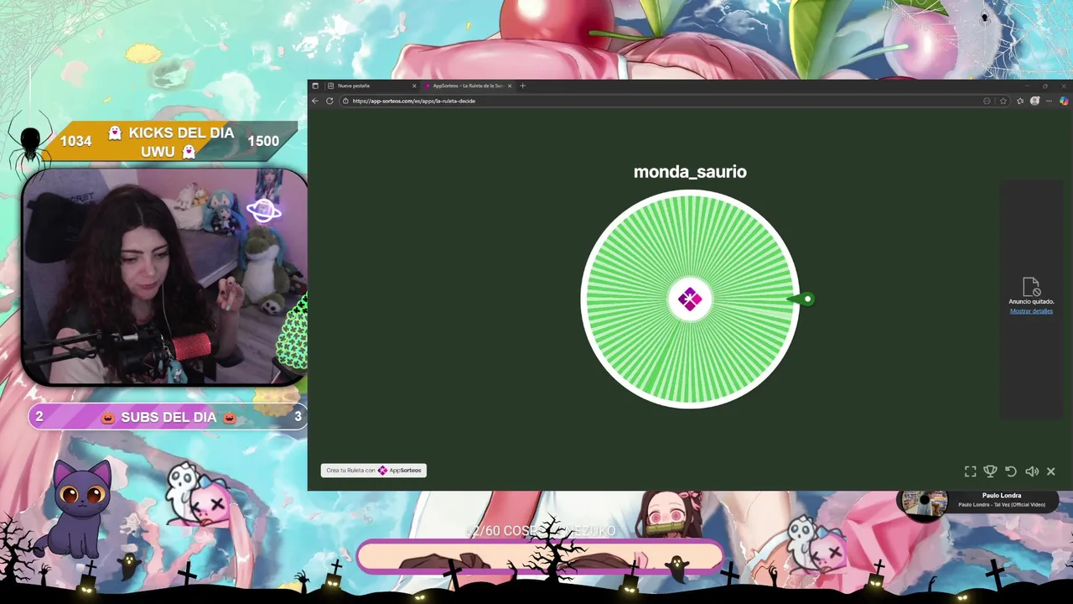Screen dimensions: 1073x604
Task: Click 'Crea tu Ruleta con AppSorteos' button
Action: (374, 471)
